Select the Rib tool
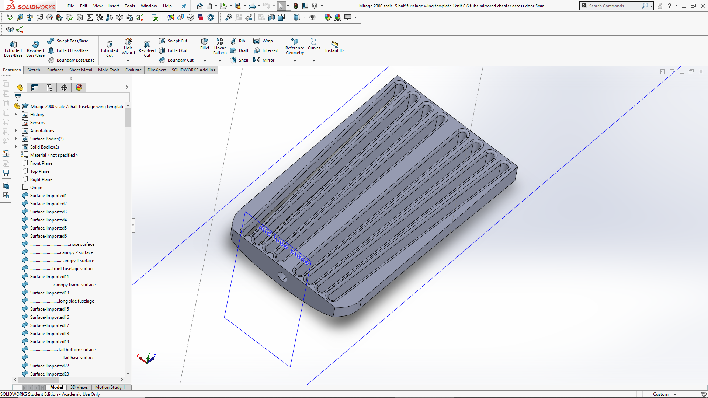 pos(237,41)
